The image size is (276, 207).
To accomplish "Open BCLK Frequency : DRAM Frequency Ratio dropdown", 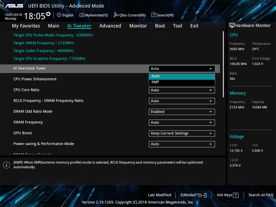I will (182, 101).
